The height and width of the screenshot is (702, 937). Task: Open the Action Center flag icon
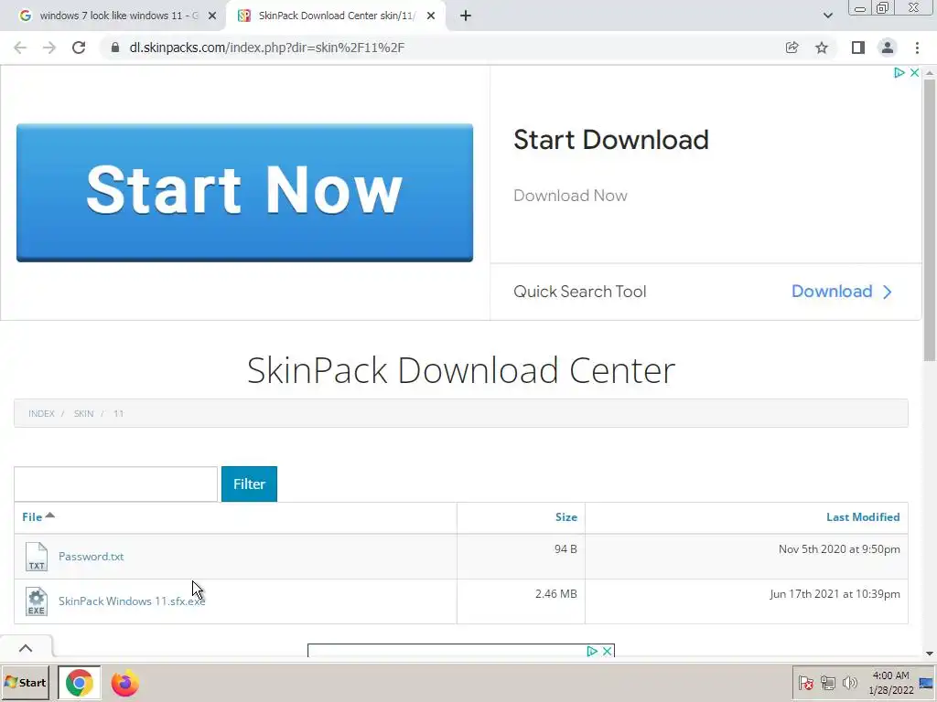pos(805,683)
